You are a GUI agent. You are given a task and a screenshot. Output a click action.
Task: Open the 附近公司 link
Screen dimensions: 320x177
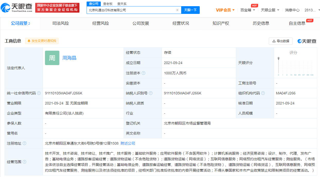tap(128, 143)
